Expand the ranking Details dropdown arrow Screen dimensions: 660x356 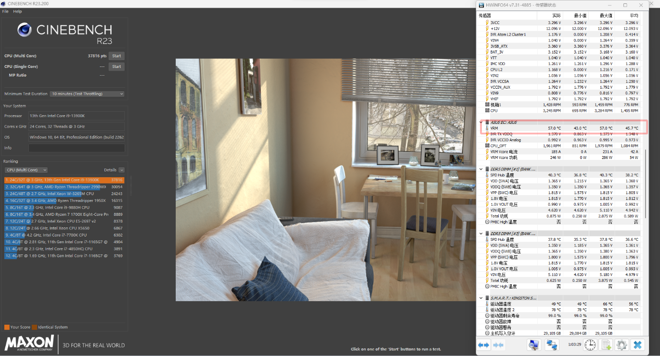click(x=121, y=170)
